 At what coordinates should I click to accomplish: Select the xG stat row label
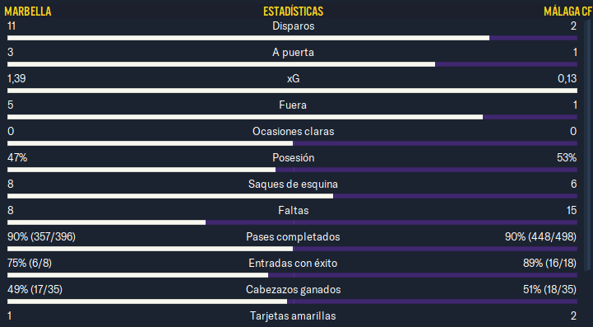[x=293, y=78]
